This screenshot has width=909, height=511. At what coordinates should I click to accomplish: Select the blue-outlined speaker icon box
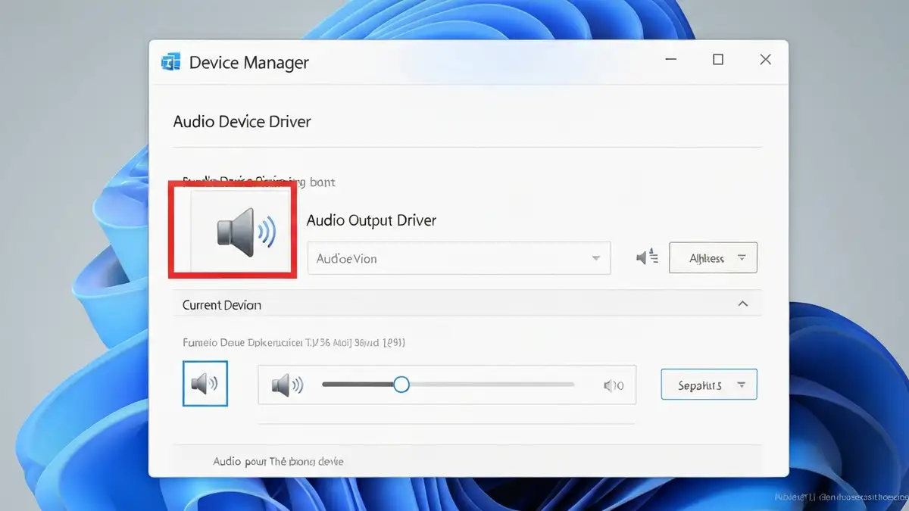[205, 383]
